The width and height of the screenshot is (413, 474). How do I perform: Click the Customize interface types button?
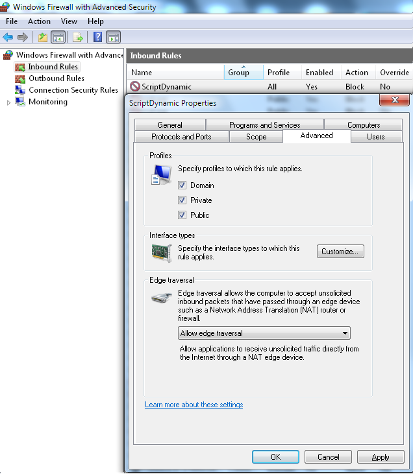(340, 252)
